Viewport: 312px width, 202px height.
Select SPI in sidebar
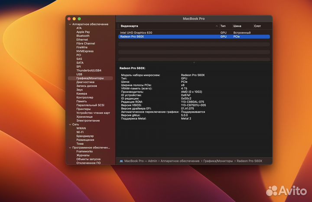click(78, 66)
